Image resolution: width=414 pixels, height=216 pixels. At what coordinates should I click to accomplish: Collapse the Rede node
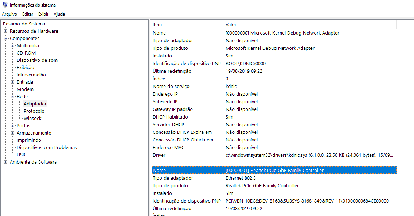[12, 97]
